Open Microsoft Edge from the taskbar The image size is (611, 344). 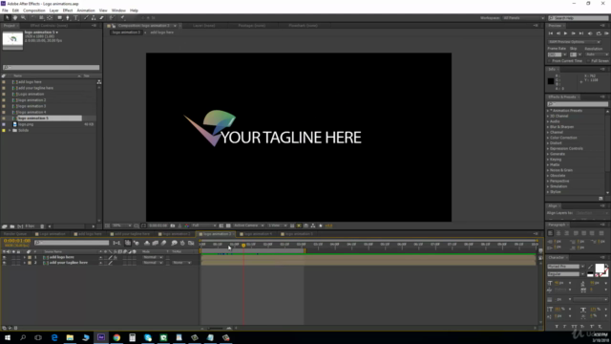coord(54,337)
